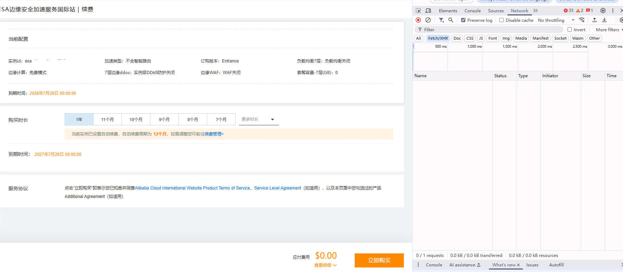
Task: Open the Autofill drawer tab
Action: click(x=557, y=265)
